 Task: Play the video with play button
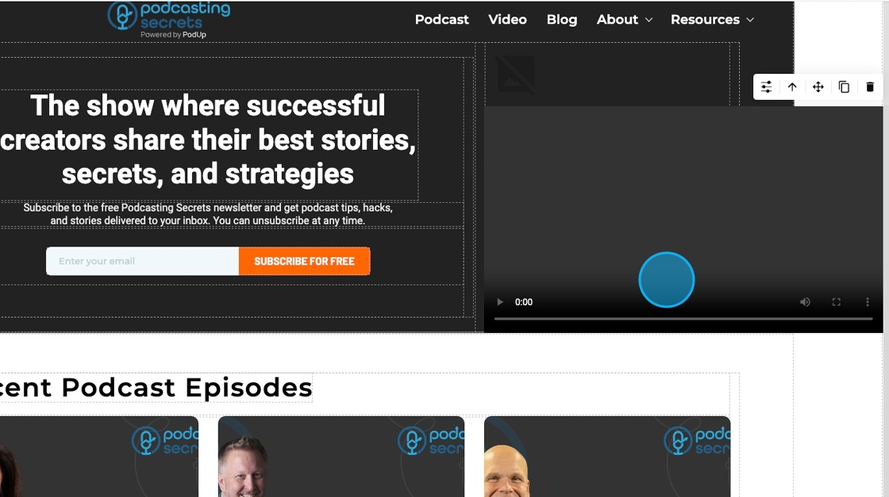(499, 302)
